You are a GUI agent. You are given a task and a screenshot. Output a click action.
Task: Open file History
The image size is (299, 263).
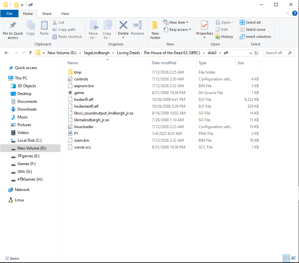coord(224,37)
